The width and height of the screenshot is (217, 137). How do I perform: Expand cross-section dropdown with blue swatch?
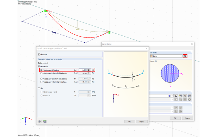pyautogui.click(x=172, y=96)
